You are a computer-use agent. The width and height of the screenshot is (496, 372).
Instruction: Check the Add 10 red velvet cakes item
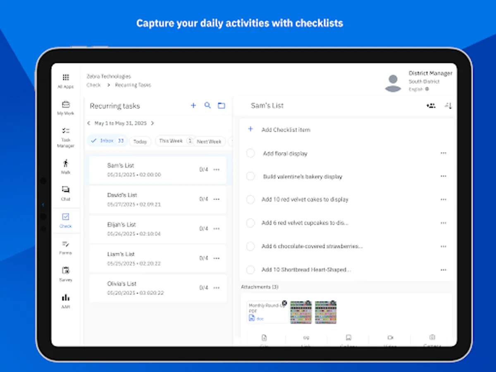pyautogui.click(x=250, y=199)
